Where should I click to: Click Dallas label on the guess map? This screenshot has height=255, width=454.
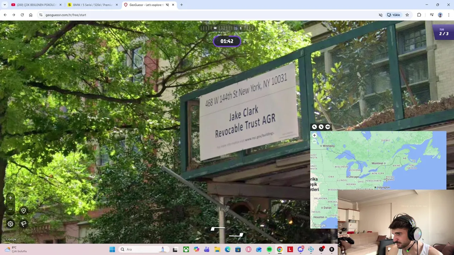click(x=327, y=208)
